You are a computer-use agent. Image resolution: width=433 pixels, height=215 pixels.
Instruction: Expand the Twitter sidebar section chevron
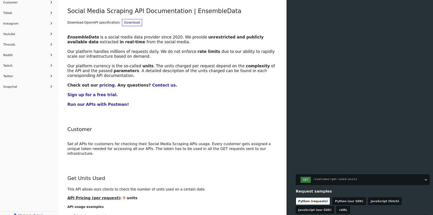coord(51,76)
